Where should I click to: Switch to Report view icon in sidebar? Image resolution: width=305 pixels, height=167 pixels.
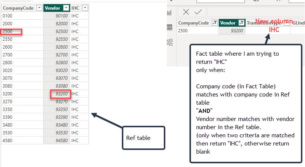pyautogui.click(x=169, y=13)
